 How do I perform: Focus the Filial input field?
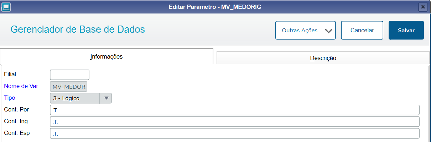click(x=69, y=75)
